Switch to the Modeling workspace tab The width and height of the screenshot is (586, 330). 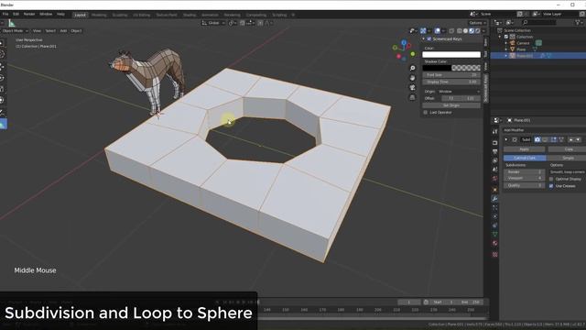pyautogui.click(x=99, y=15)
